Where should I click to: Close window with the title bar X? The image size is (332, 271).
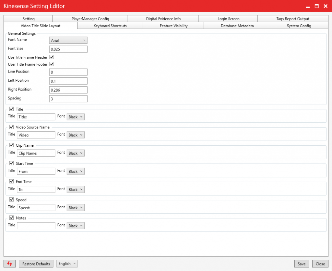326,6
